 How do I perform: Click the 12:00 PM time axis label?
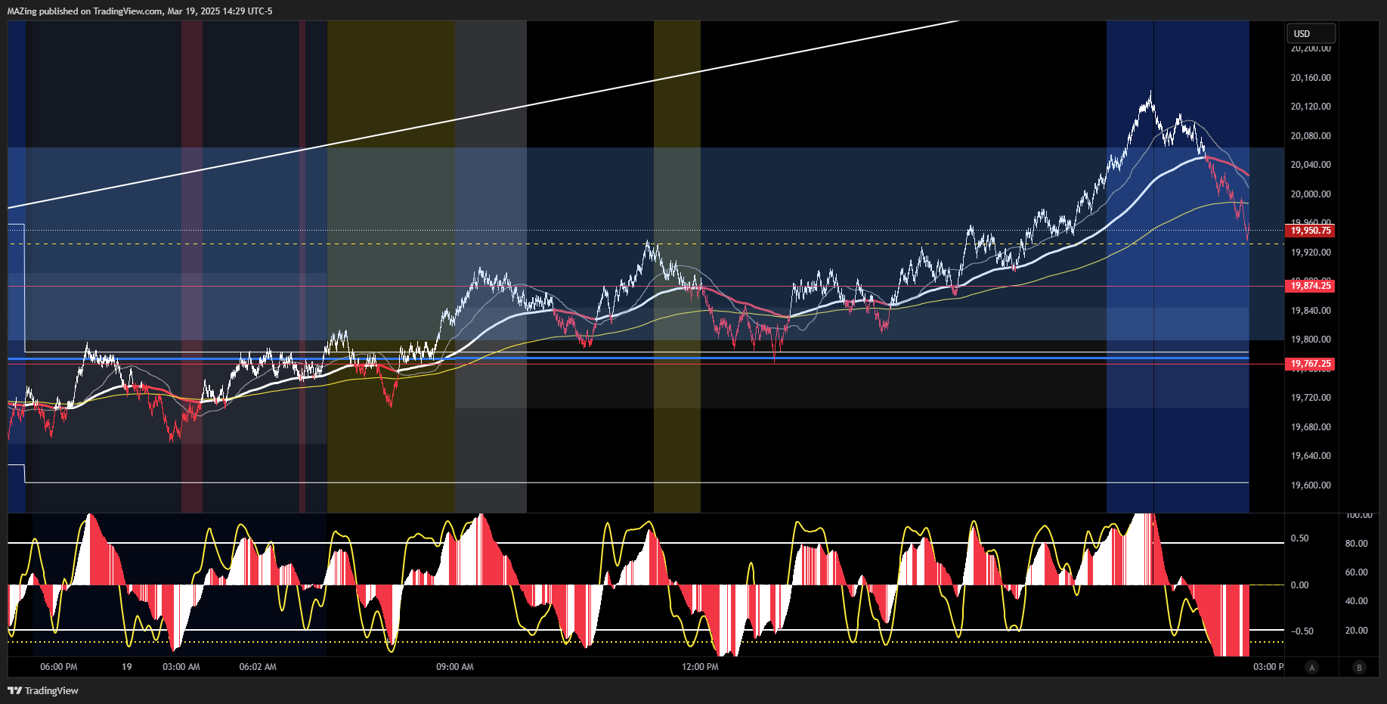pyautogui.click(x=700, y=667)
